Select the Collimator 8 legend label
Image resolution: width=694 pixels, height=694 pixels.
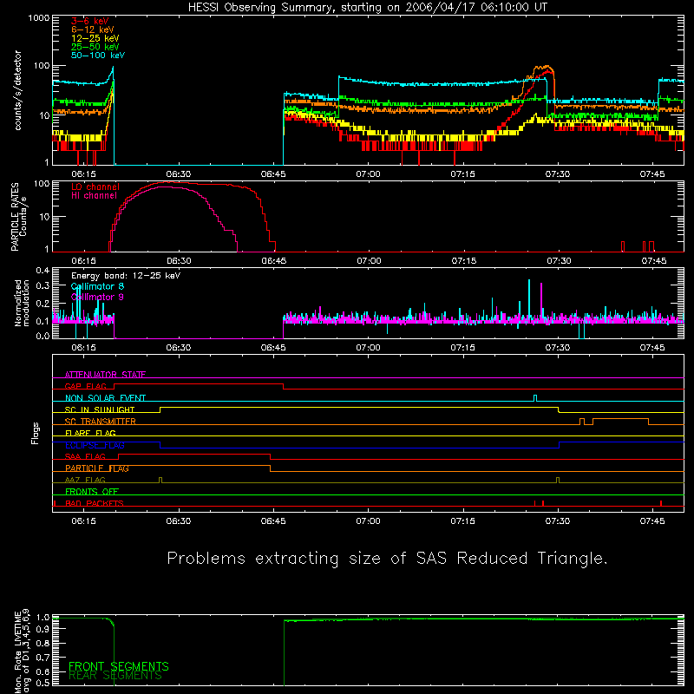pos(97,286)
